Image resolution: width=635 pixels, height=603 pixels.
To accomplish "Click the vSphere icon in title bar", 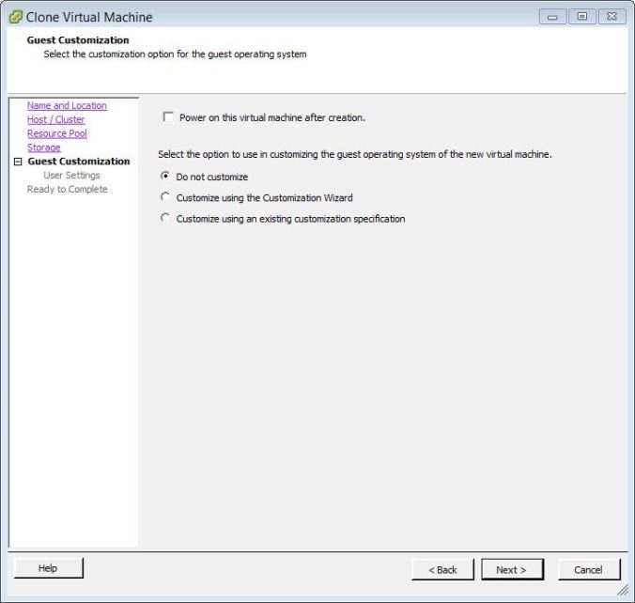I will click(15, 17).
